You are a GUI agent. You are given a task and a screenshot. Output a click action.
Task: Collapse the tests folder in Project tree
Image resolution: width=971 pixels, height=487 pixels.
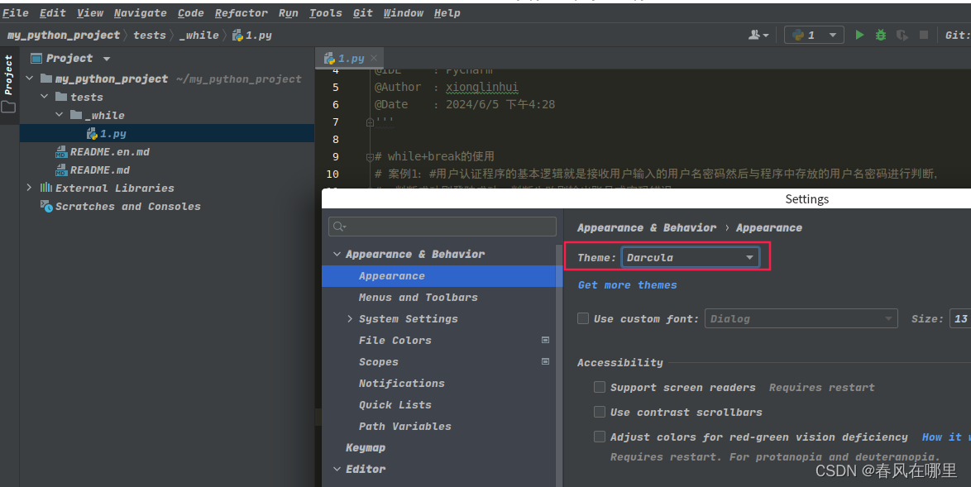click(44, 97)
